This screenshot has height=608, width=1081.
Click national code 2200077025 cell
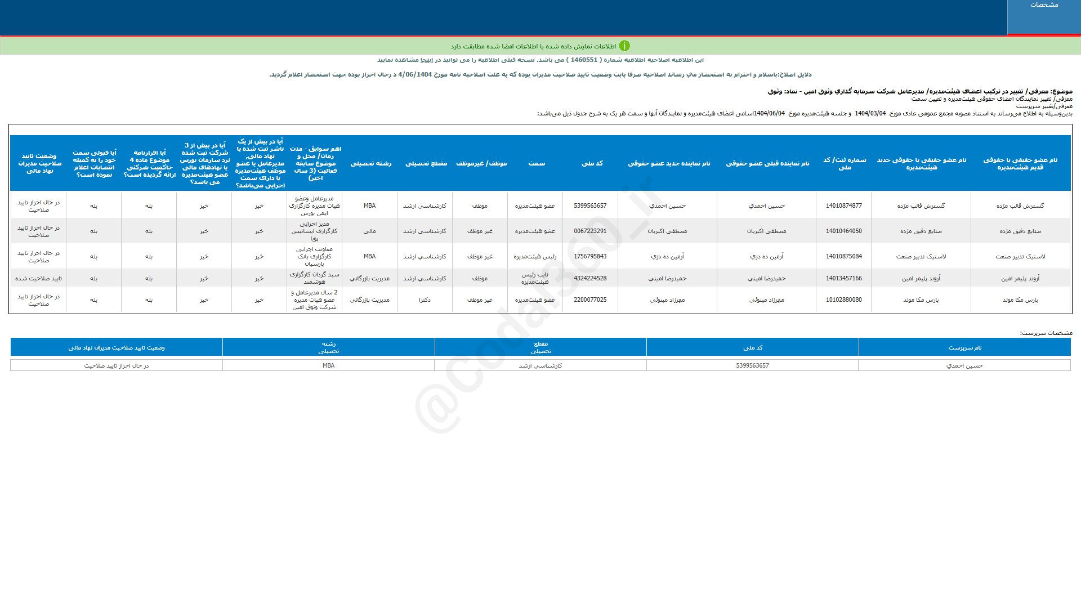(590, 300)
